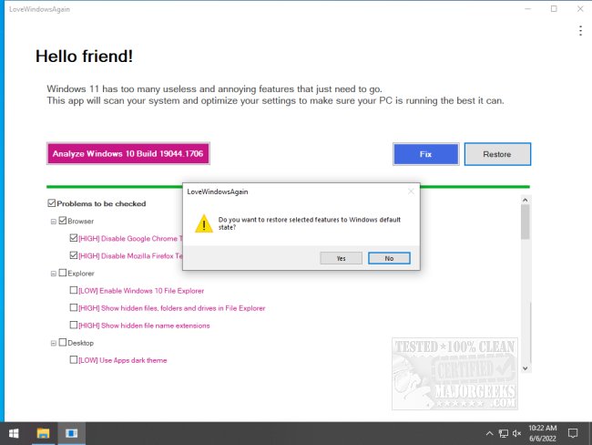Click the problem list scrollbar thumb
Image resolution: width=592 pixels, height=445 pixels.
click(526, 222)
